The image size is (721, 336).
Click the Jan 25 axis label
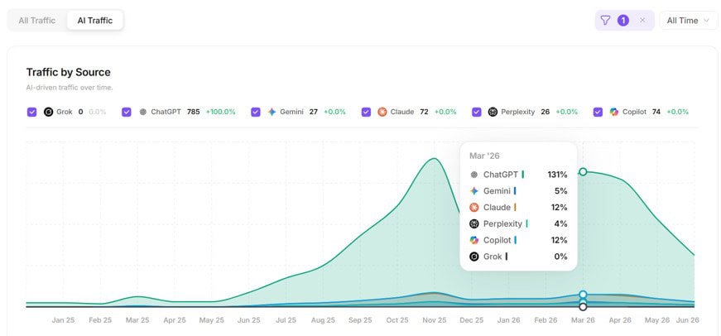pos(63,320)
